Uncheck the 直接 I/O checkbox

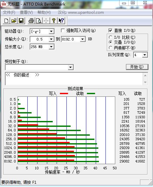(110, 30)
